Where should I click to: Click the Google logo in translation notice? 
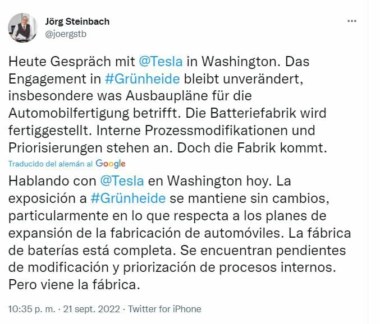pyautogui.click(x=111, y=164)
